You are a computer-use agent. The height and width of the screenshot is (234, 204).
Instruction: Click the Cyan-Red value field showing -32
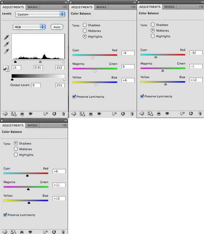click(196, 53)
